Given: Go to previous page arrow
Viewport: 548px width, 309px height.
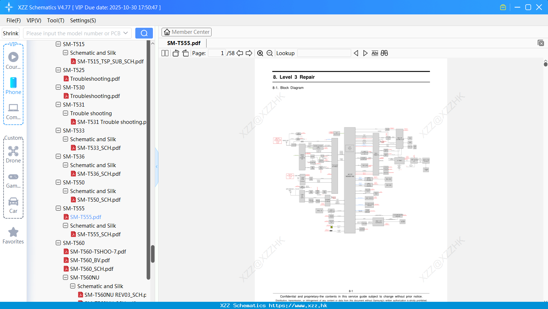Looking at the screenshot, I should pyautogui.click(x=240, y=53).
